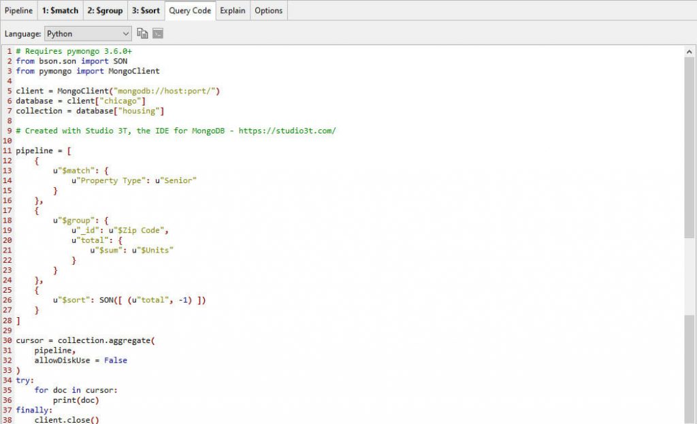Click the "# Requires pymongo 3.6.0+" comment line
The image size is (697, 424).
(x=74, y=51)
